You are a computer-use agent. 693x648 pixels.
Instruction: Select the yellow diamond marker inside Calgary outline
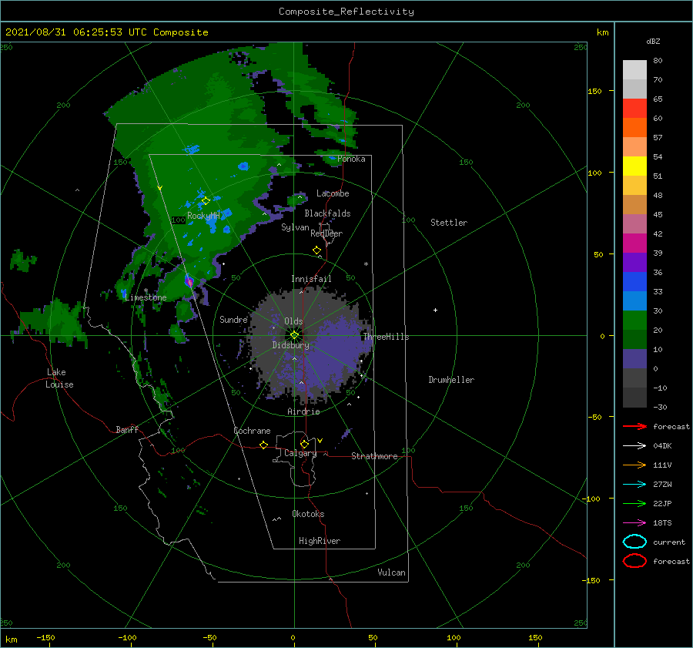pyautogui.click(x=304, y=444)
